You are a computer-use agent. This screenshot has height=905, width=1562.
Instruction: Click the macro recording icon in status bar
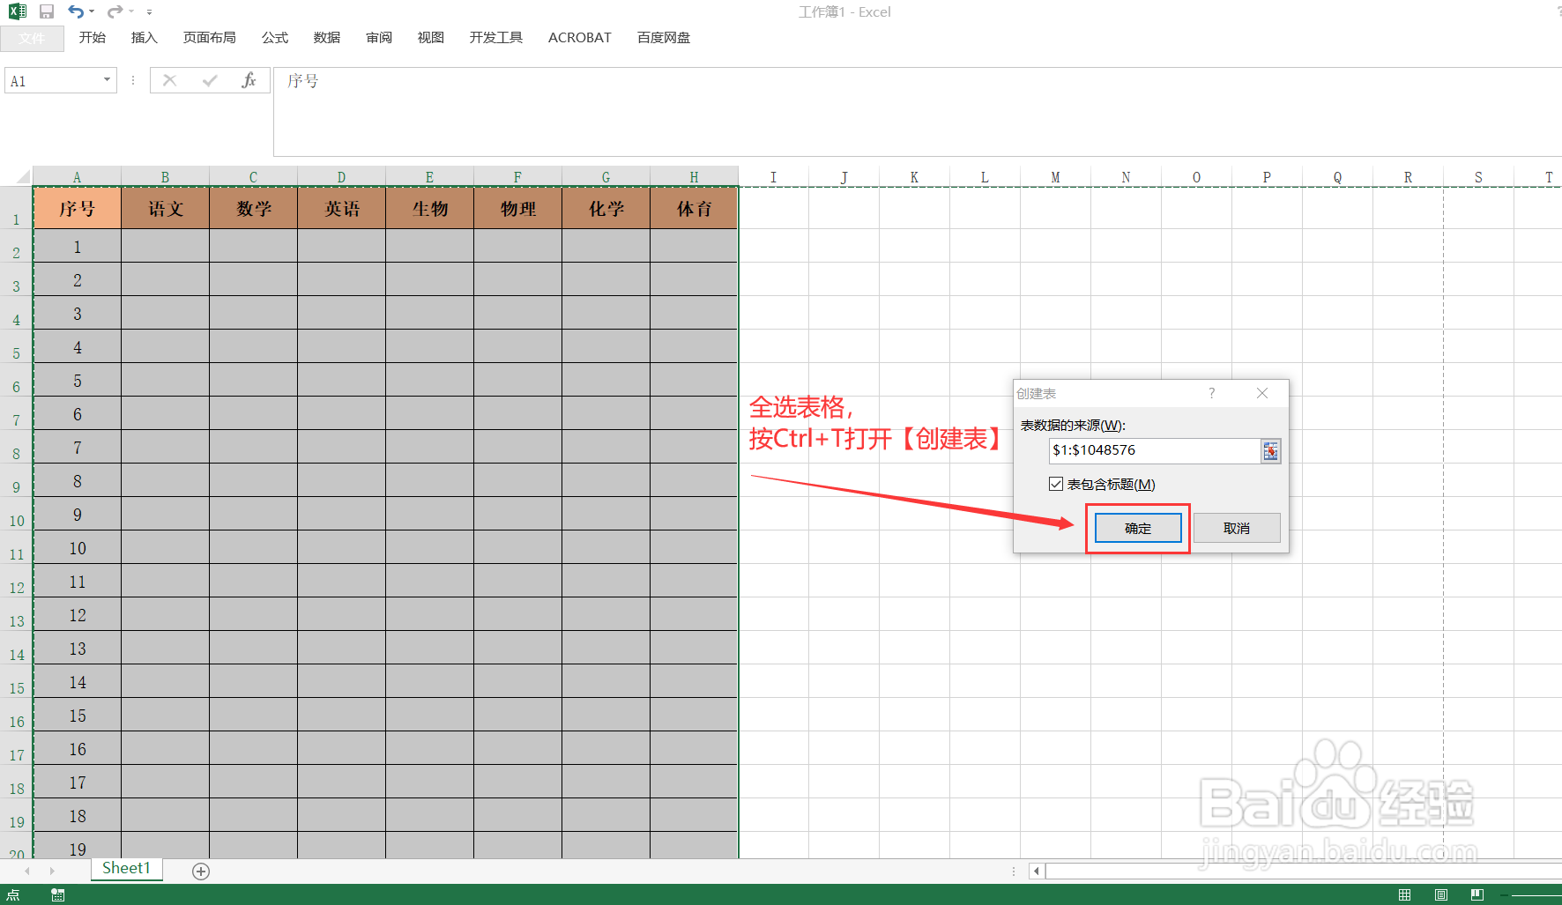[57, 895]
